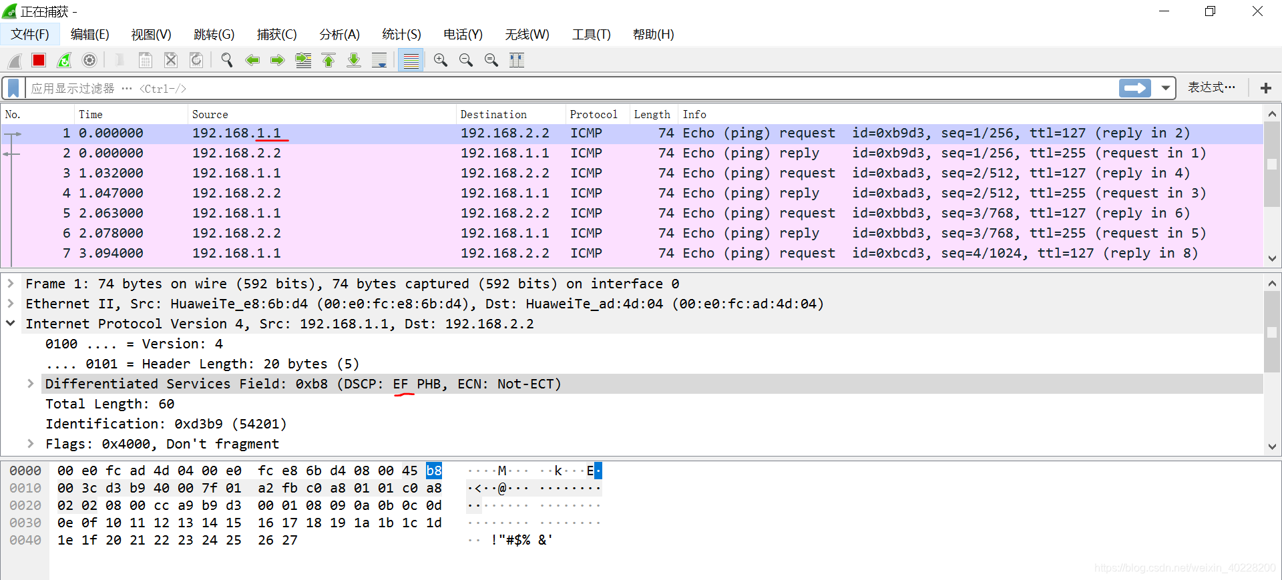Close the capture file icon
The height and width of the screenshot is (580, 1282).
click(171, 61)
